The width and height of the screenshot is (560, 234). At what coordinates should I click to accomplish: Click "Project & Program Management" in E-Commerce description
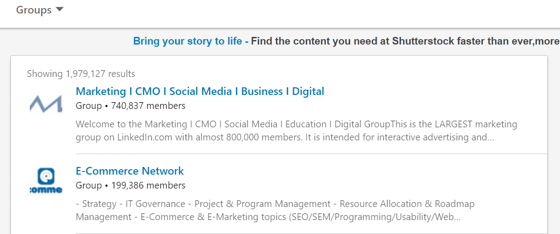(x=262, y=204)
